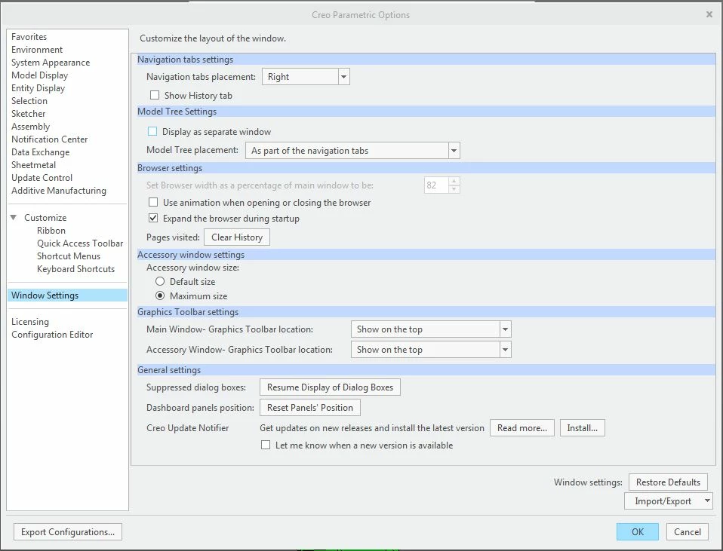Open Notification Center options
This screenshot has height=551, width=723.
coord(49,139)
